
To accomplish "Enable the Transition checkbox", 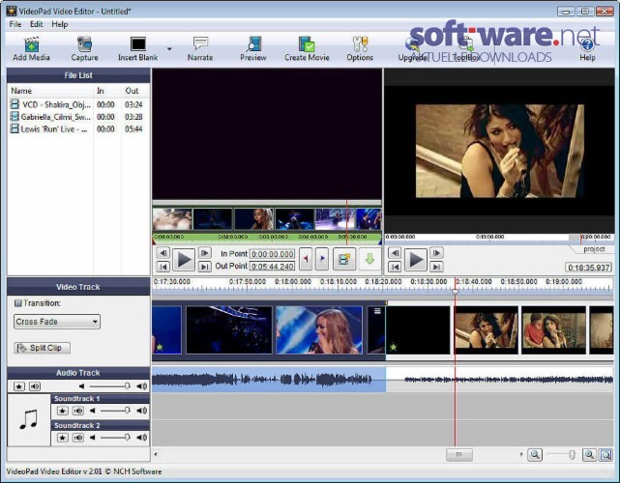I will pos(17,303).
